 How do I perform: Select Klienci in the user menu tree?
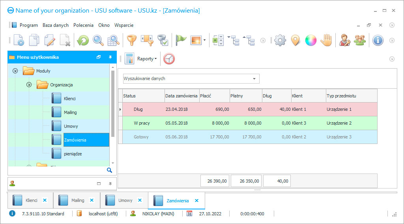(69, 99)
